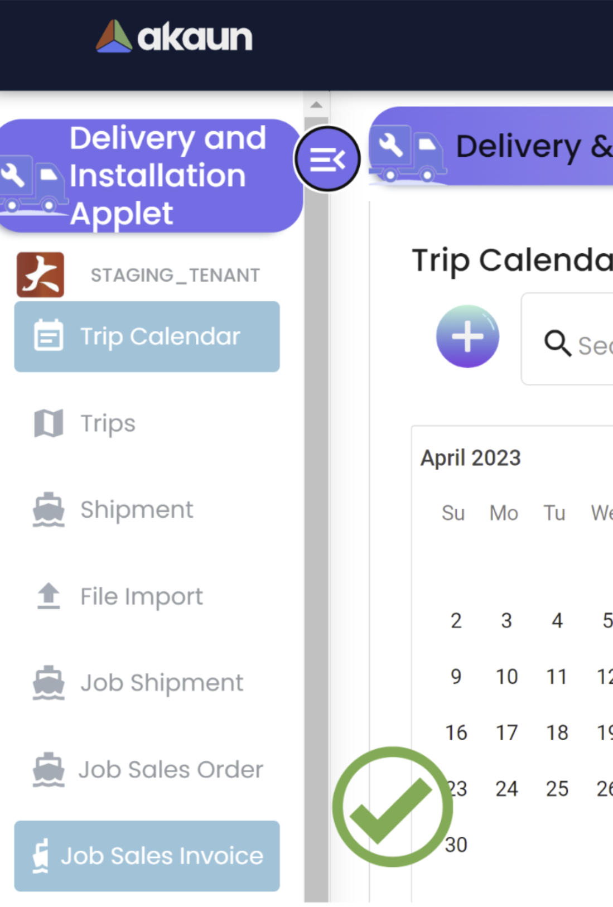
Task: Select April 17 on the calendar
Action: point(506,732)
